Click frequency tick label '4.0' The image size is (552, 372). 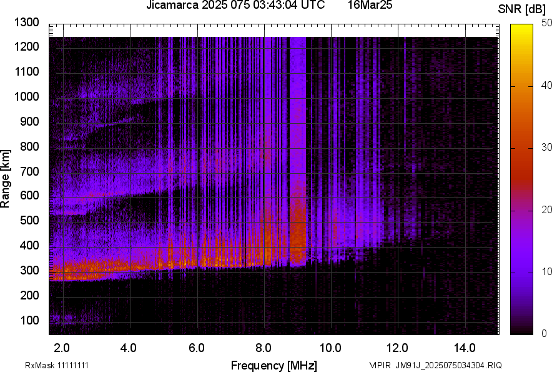[x=129, y=348]
